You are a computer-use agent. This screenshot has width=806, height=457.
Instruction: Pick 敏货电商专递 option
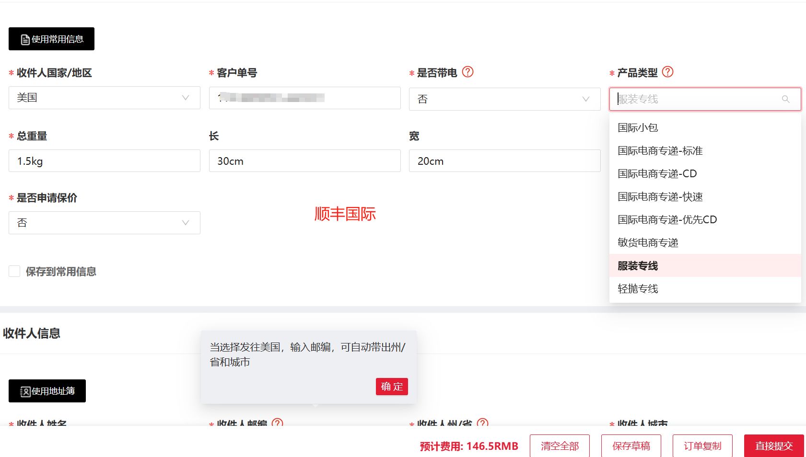tap(705, 242)
